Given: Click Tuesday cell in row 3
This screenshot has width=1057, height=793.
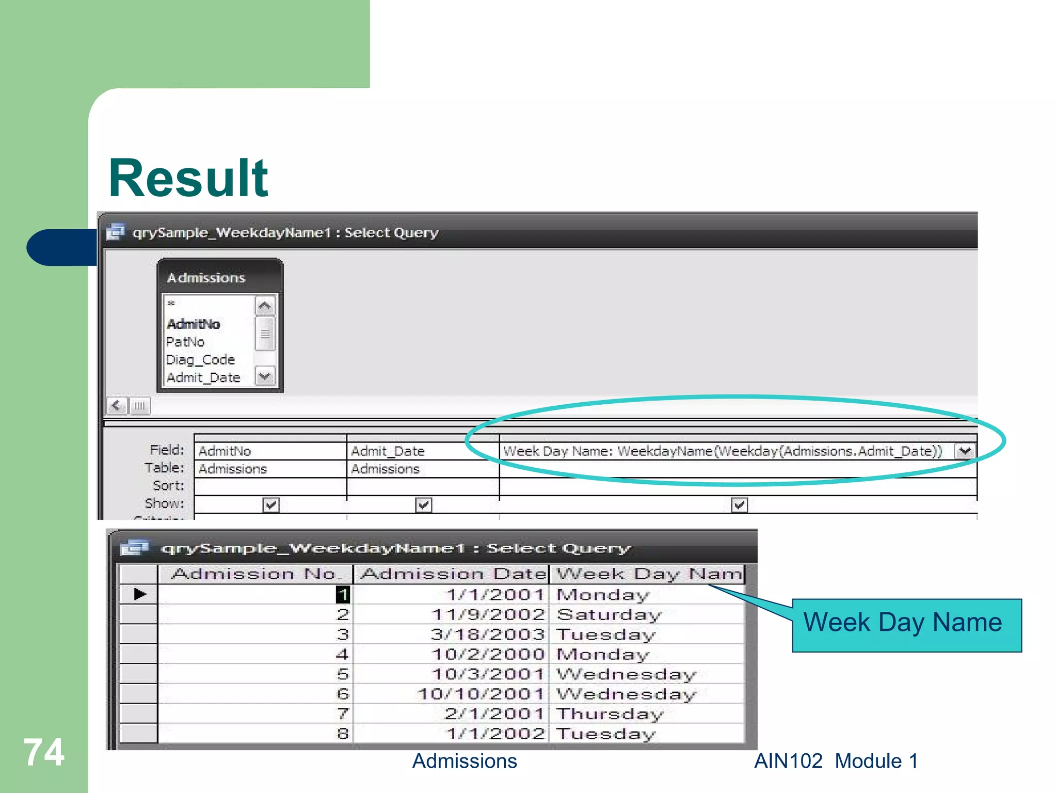Looking at the screenshot, I should coord(647,634).
